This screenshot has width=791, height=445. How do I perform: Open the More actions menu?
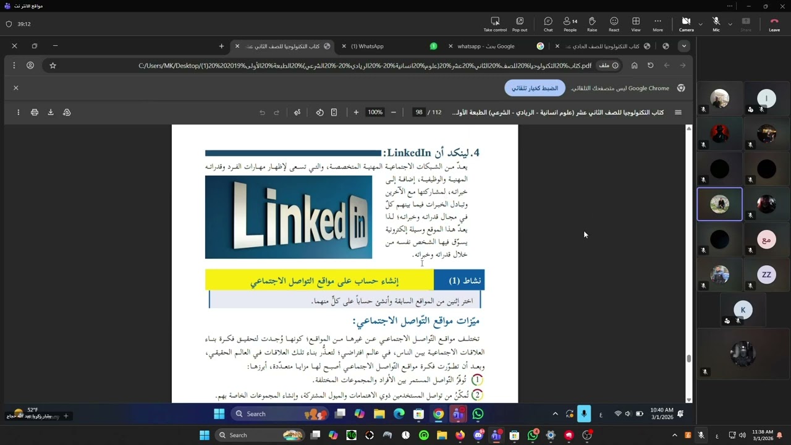pos(658,24)
